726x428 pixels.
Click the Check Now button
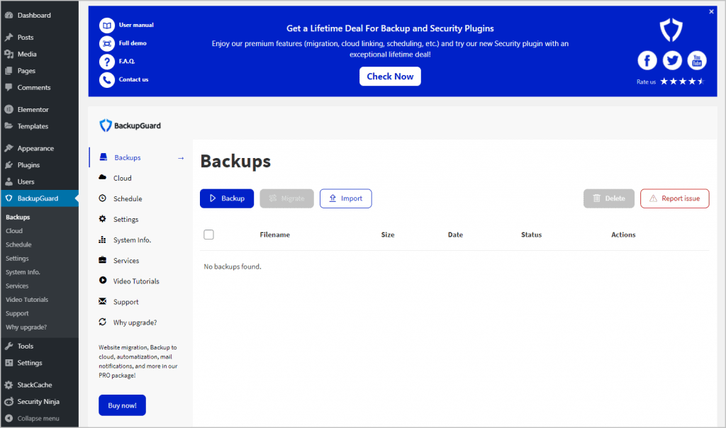pyautogui.click(x=390, y=77)
